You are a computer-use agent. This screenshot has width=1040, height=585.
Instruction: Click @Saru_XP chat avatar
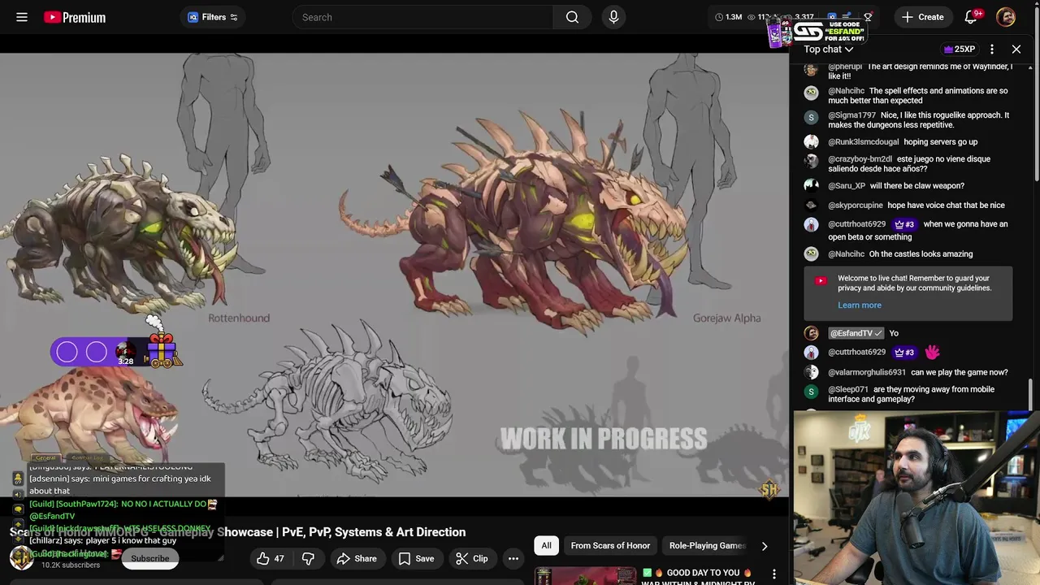(811, 186)
